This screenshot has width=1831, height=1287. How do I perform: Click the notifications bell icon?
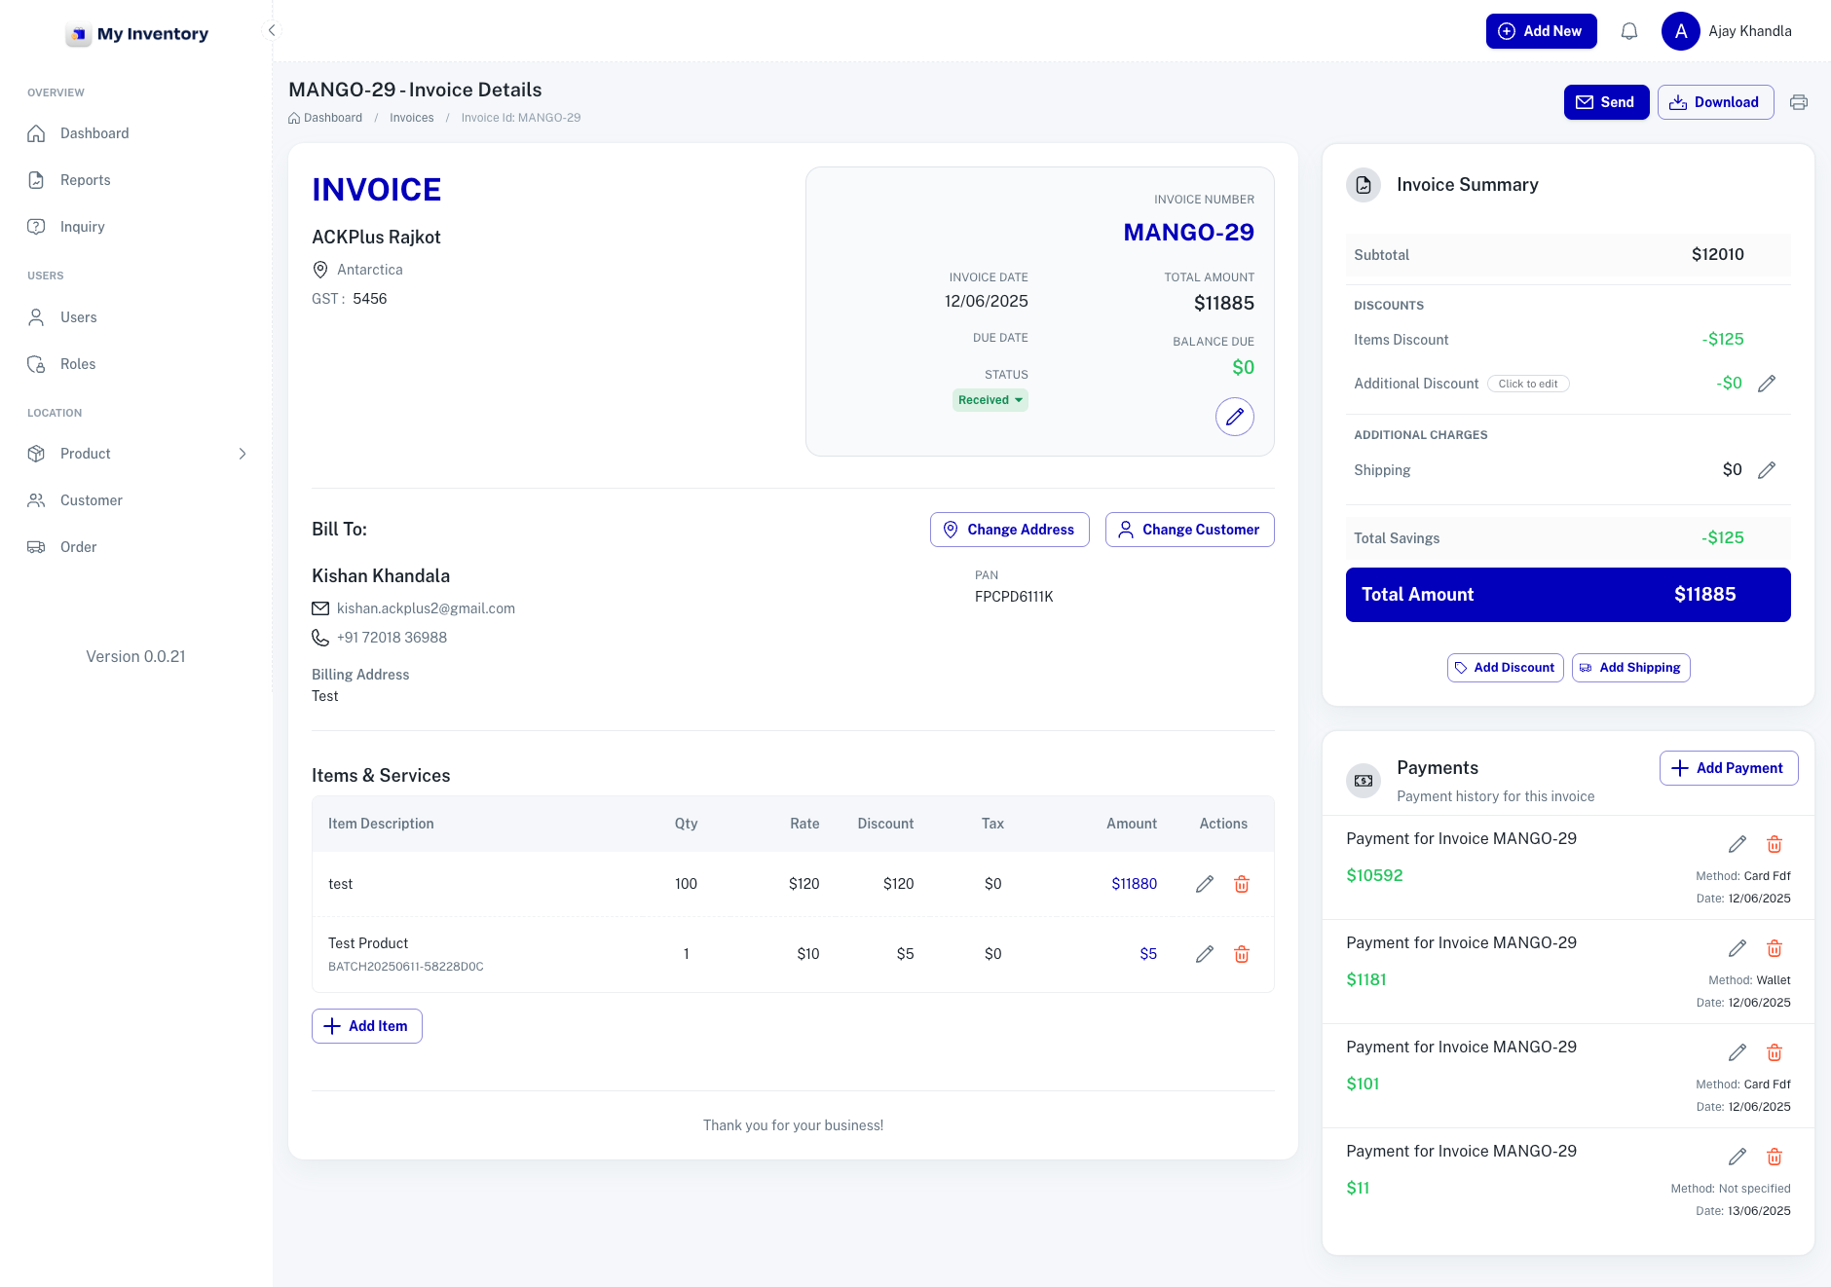(1628, 31)
